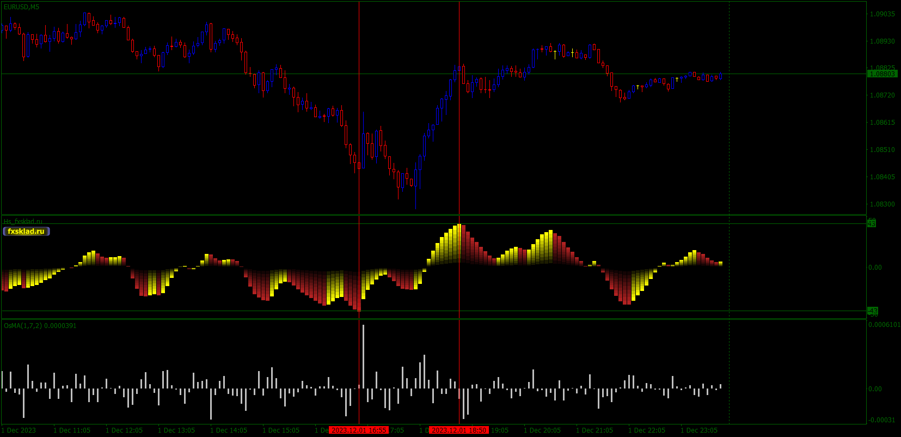Click the 0.00 level in the Hs_fxsklad panel
The image size is (901, 437).
pos(875,268)
